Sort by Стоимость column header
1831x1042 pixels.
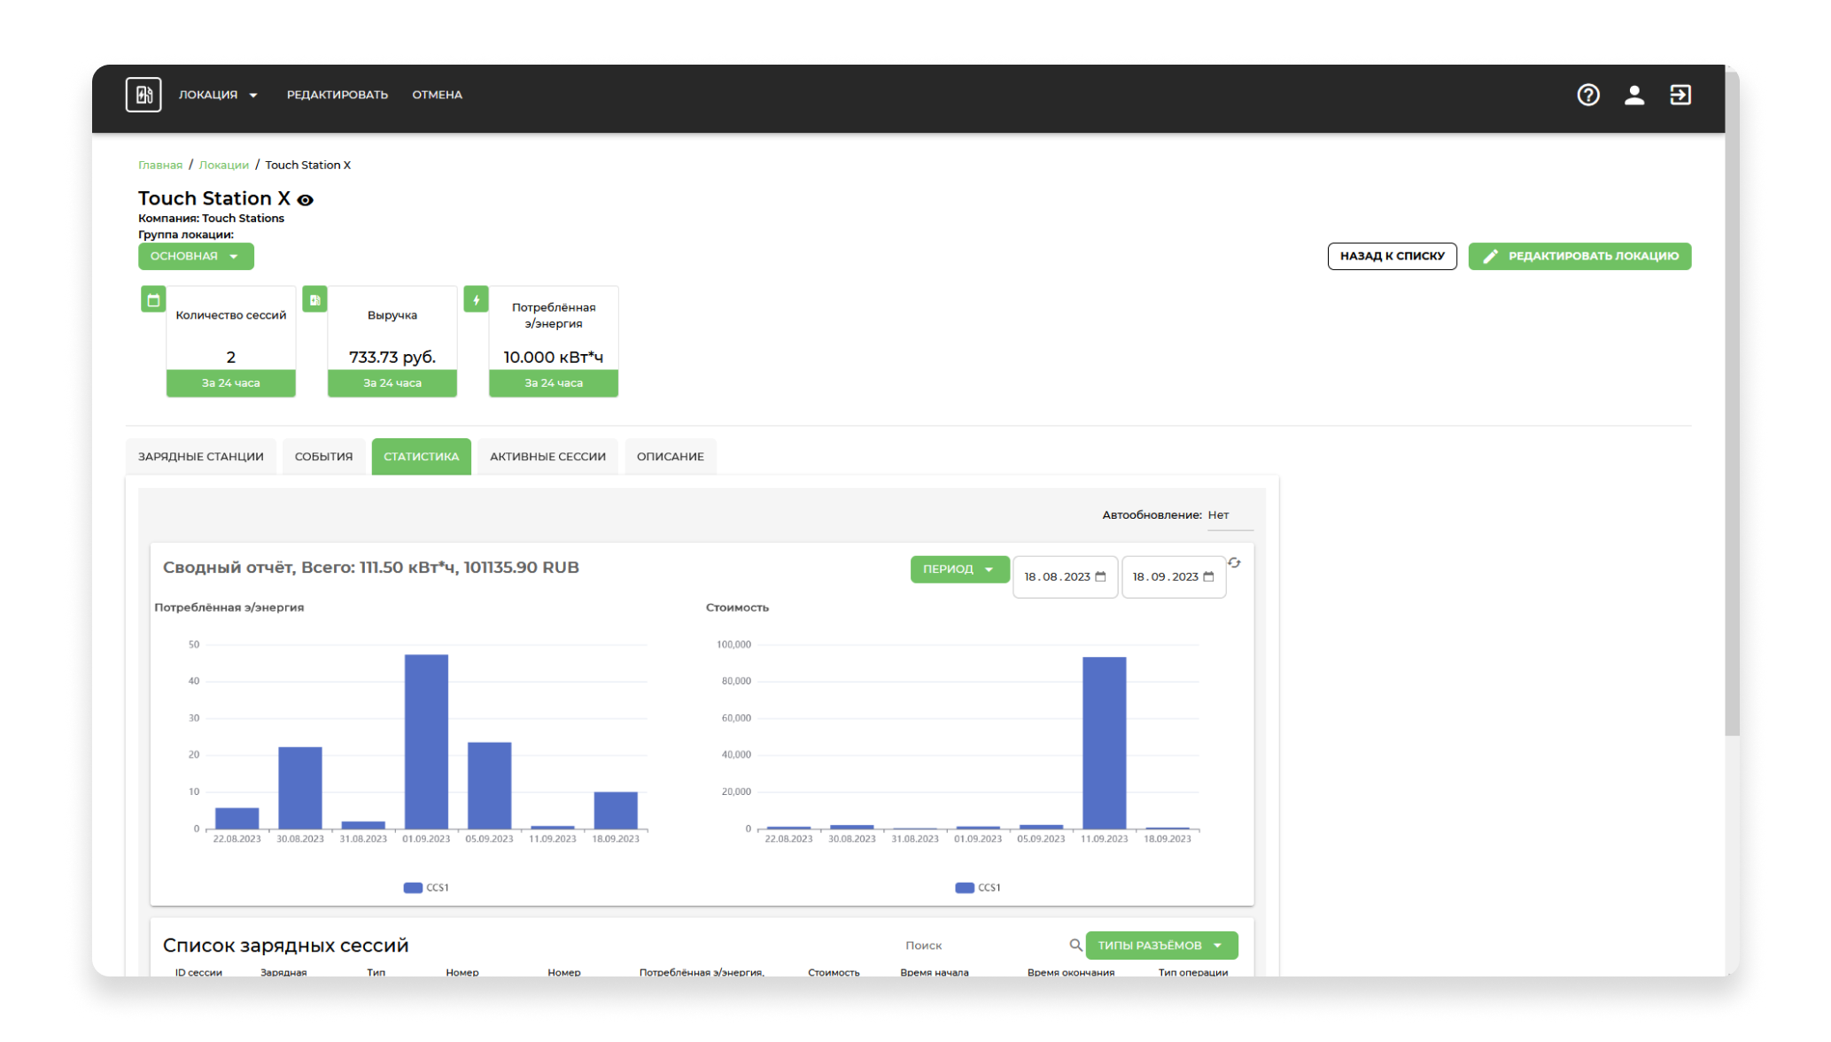(834, 972)
